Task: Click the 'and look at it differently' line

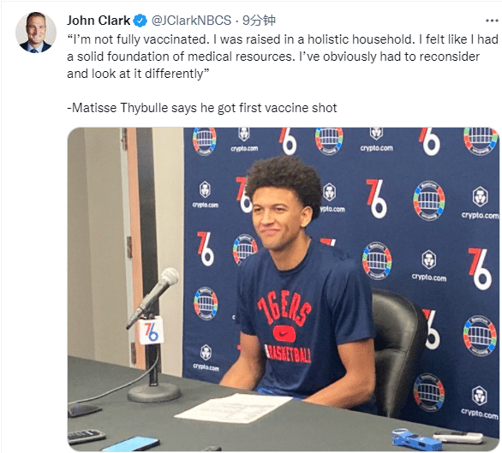Action: 138,74
